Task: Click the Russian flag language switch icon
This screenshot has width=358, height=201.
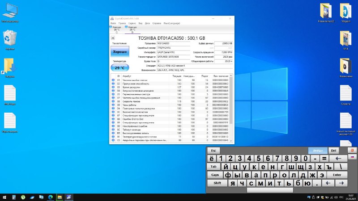Action: 352,157
